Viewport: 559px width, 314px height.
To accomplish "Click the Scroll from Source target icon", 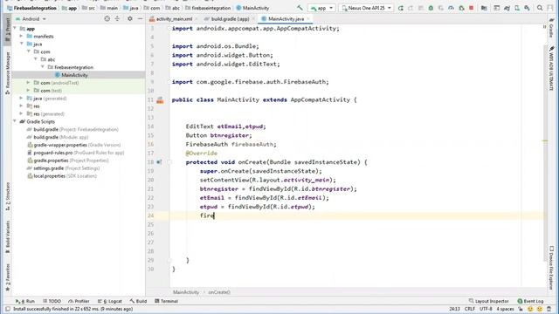I will 107,19.
